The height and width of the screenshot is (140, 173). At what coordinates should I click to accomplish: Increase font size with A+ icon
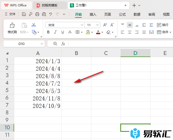pos(105,25)
